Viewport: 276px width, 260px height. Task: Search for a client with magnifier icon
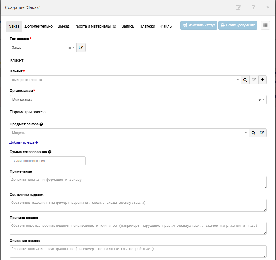pos(245,80)
